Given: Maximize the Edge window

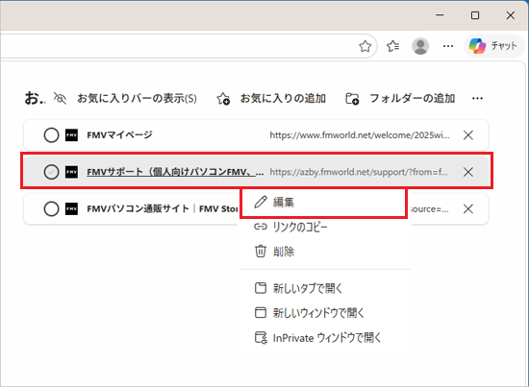Looking at the screenshot, I should 475,15.
